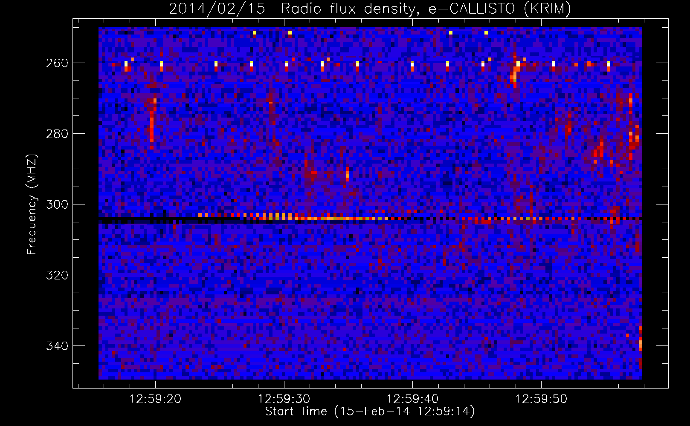The height and width of the screenshot is (426, 690).
Task: Click frequency tick label 300
Action: [57, 204]
